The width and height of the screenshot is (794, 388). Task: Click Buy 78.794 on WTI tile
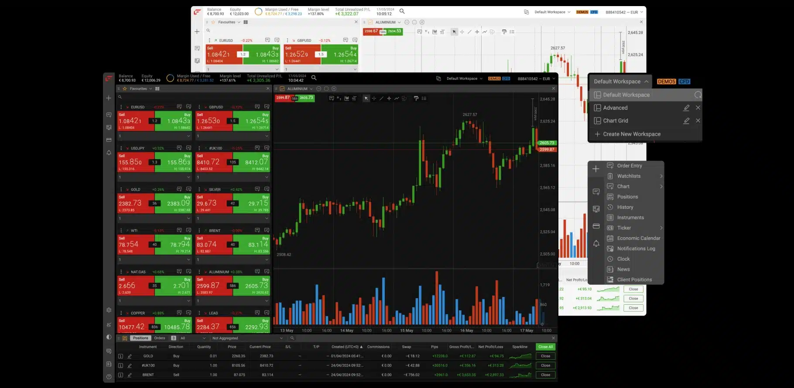pyautogui.click(x=173, y=245)
